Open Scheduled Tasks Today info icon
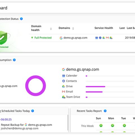The height and width of the screenshot is (135, 135). point(33,111)
